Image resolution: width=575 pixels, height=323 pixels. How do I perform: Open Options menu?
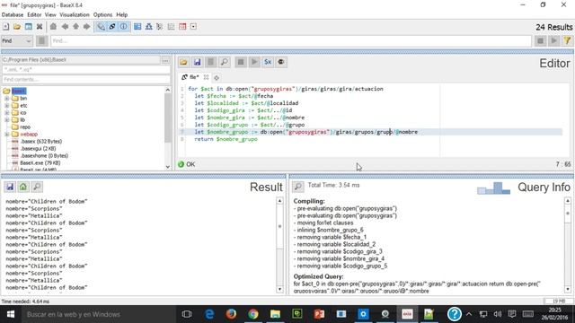[102, 14]
